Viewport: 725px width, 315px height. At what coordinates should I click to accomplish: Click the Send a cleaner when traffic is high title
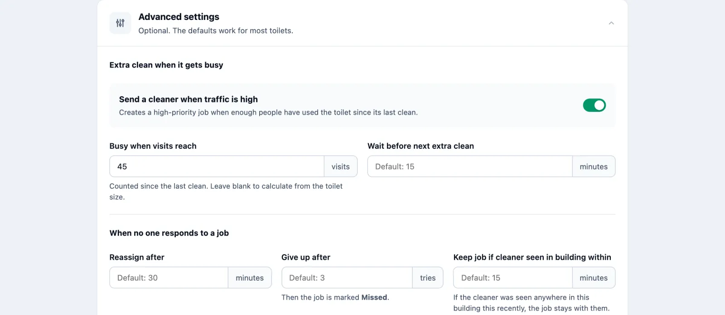coord(188,99)
